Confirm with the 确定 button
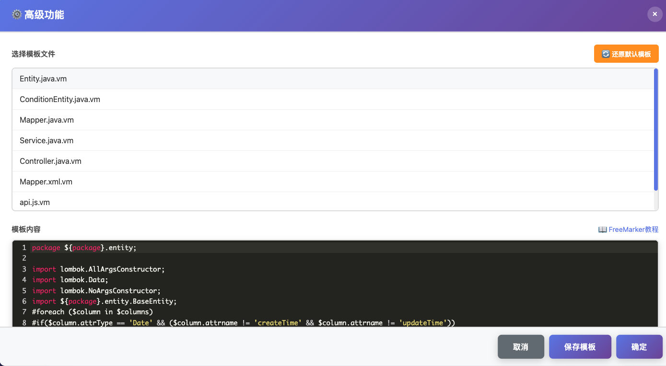The height and width of the screenshot is (366, 666). (639, 347)
